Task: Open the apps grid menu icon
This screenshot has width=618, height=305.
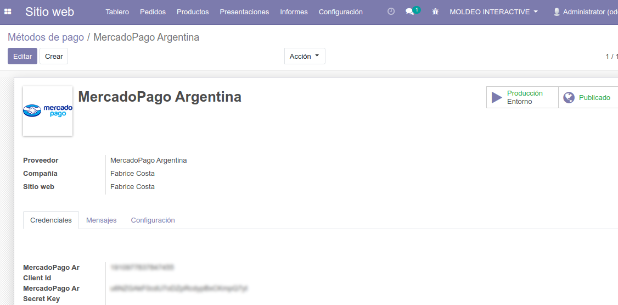Action: [8, 12]
